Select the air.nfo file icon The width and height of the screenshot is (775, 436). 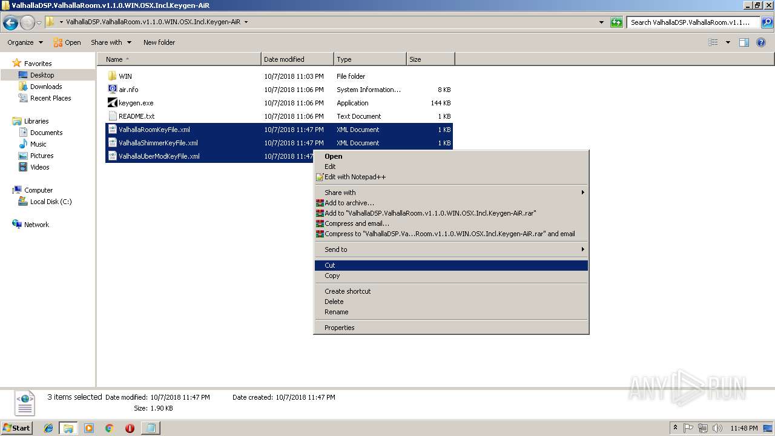(x=112, y=90)
